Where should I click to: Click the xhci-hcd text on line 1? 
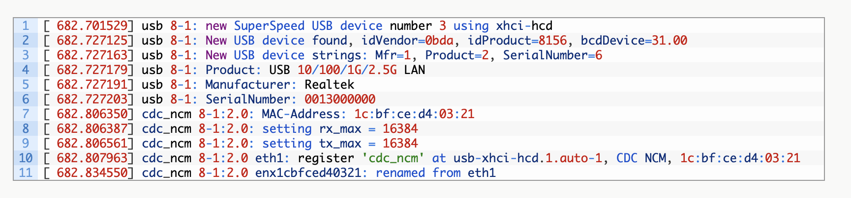tap(524, 25)
